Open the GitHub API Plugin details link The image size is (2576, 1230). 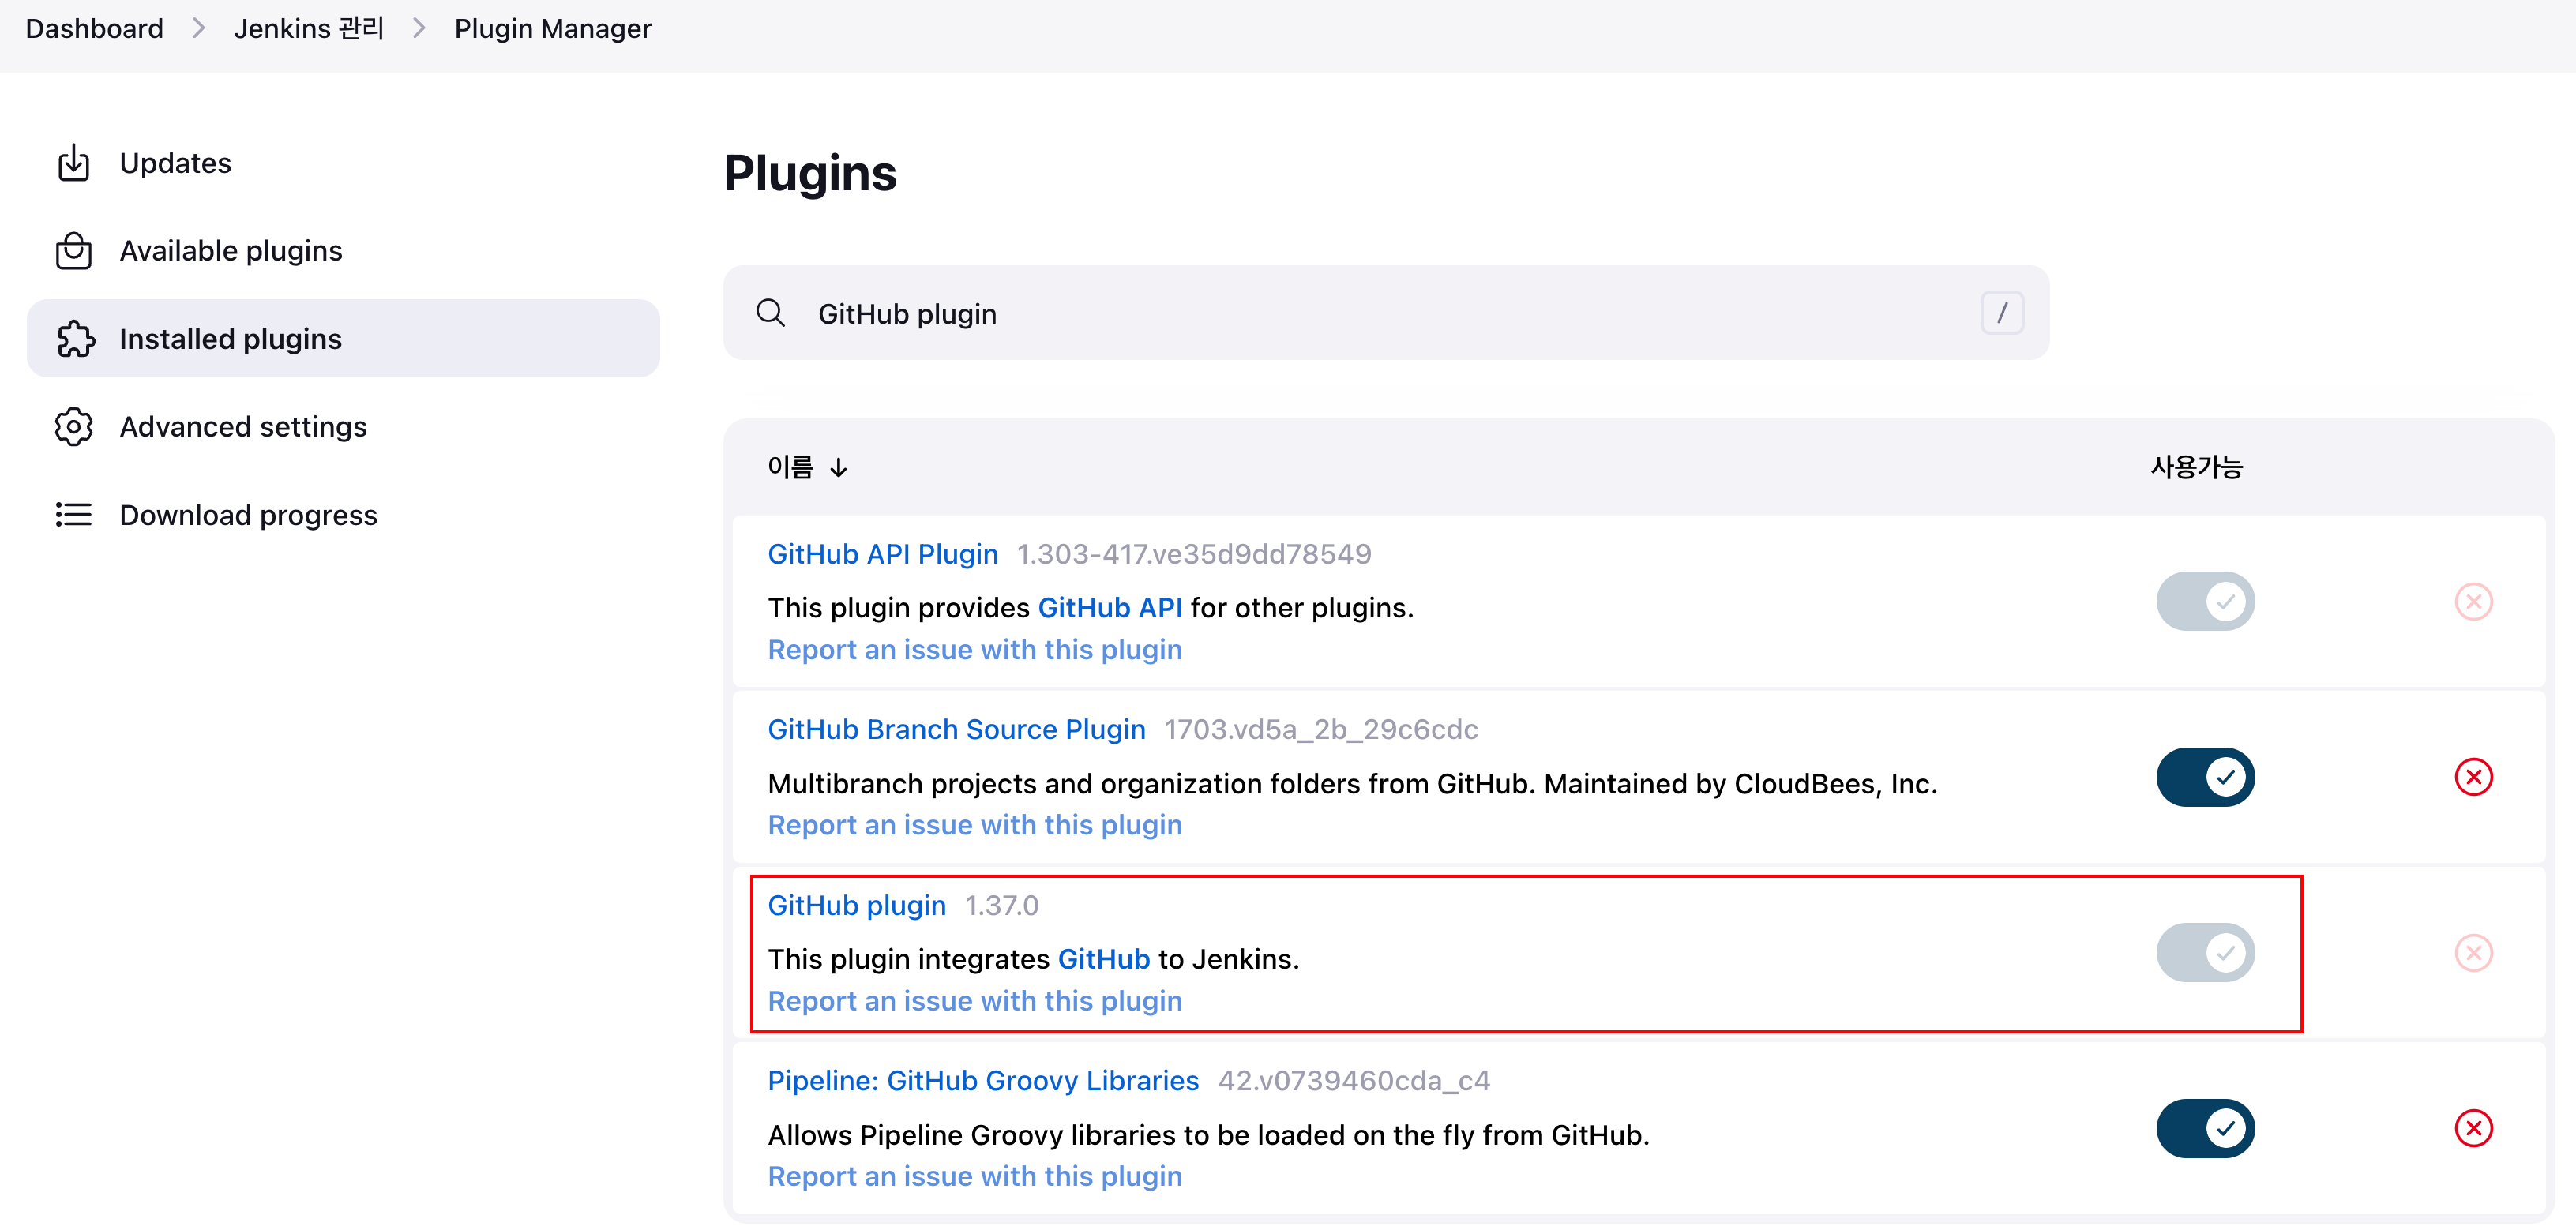click(x=883, y=553)
